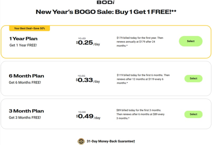The width and height of the screenshot is (212, 145).
Task: Click the $0.49/day price
Action: (88, 116)
